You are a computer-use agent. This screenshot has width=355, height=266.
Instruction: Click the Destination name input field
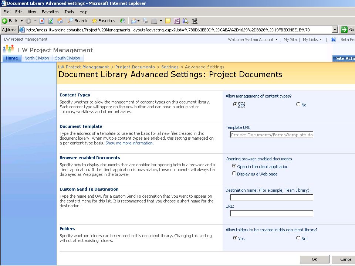point(271,197)
